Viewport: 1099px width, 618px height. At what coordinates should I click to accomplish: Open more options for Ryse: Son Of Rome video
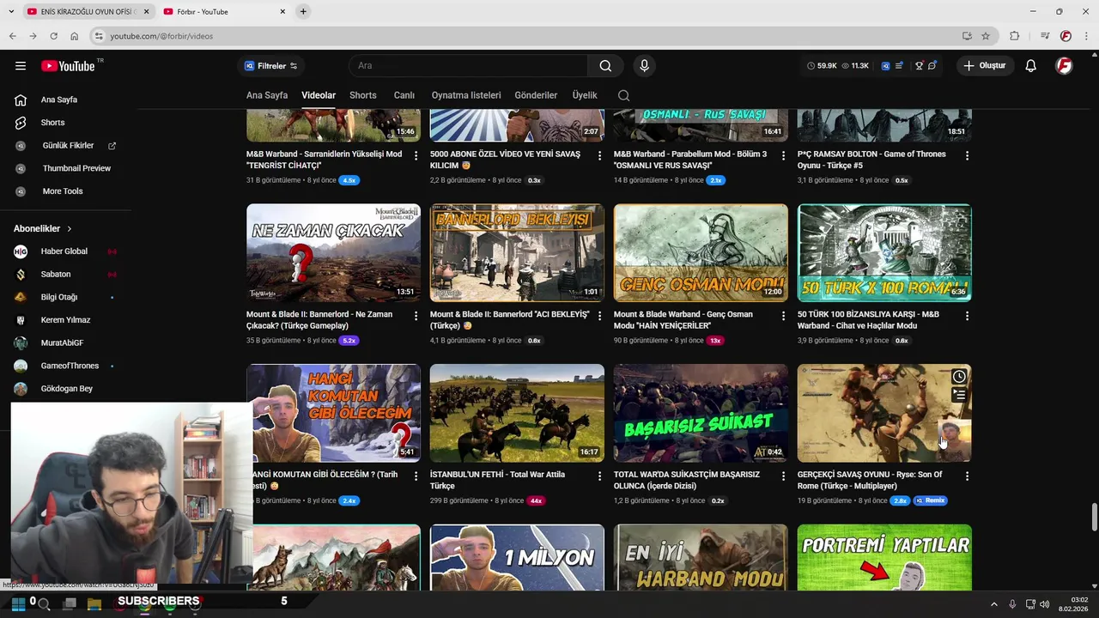point(967,476)
